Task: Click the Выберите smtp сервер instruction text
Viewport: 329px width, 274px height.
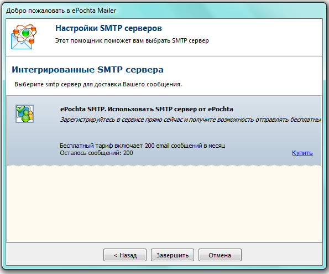Action: [98, 84]
